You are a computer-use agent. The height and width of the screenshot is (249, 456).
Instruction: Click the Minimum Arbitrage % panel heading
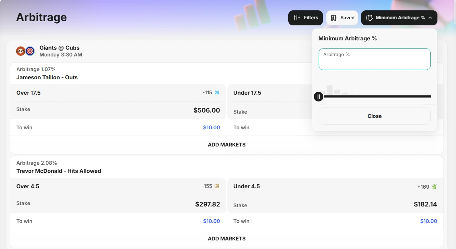(x=348, y=38)
